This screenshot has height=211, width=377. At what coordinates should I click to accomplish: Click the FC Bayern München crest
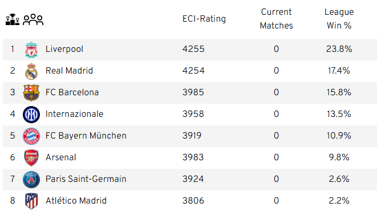click(31, 136)
